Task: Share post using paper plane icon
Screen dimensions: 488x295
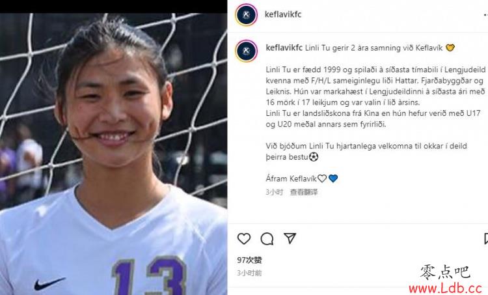Action: point(290,238)
